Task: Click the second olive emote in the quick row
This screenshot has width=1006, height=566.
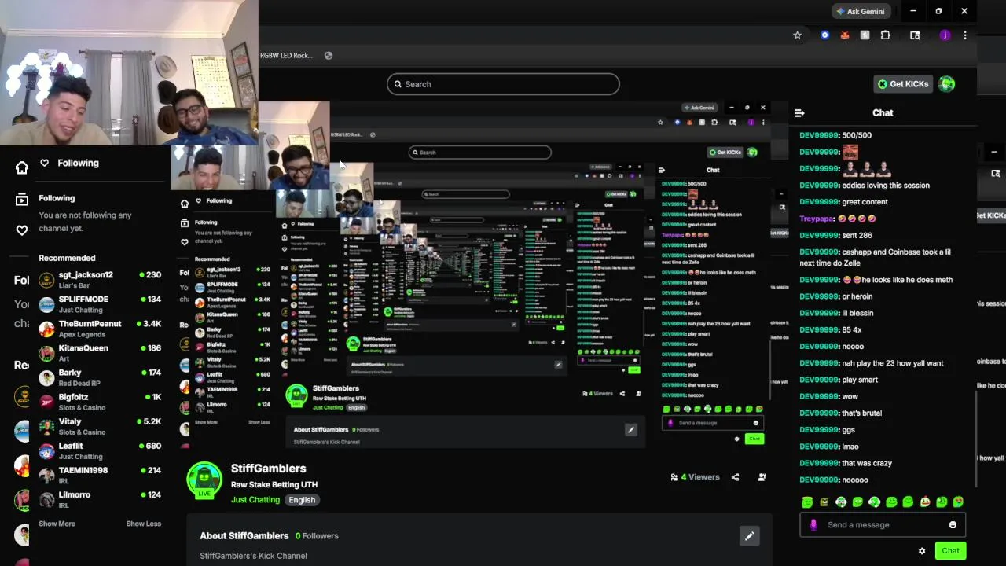Action: point(824,502)
